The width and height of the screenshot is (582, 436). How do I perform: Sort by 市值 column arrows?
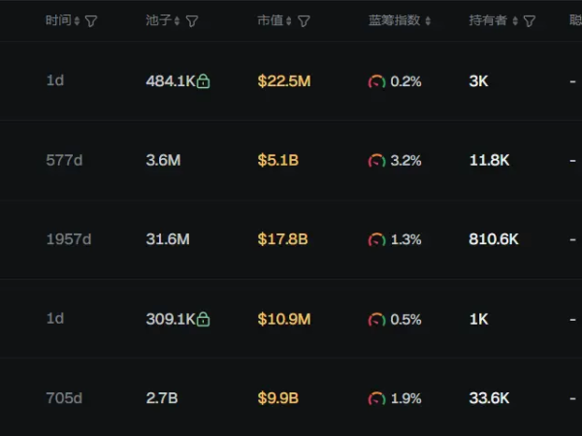point(288,20)
